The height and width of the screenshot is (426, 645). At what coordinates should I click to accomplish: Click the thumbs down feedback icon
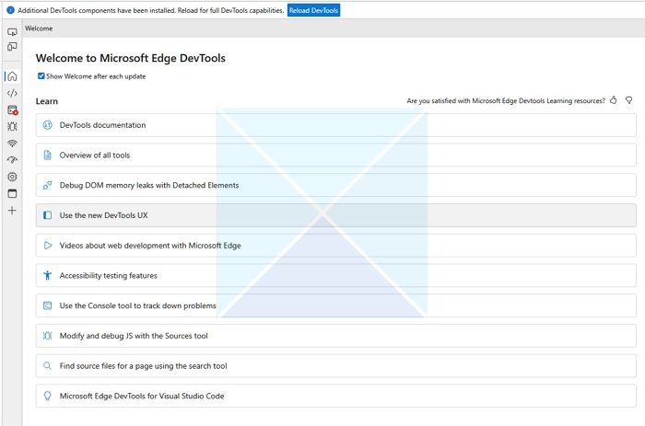[x=628, y=100]
